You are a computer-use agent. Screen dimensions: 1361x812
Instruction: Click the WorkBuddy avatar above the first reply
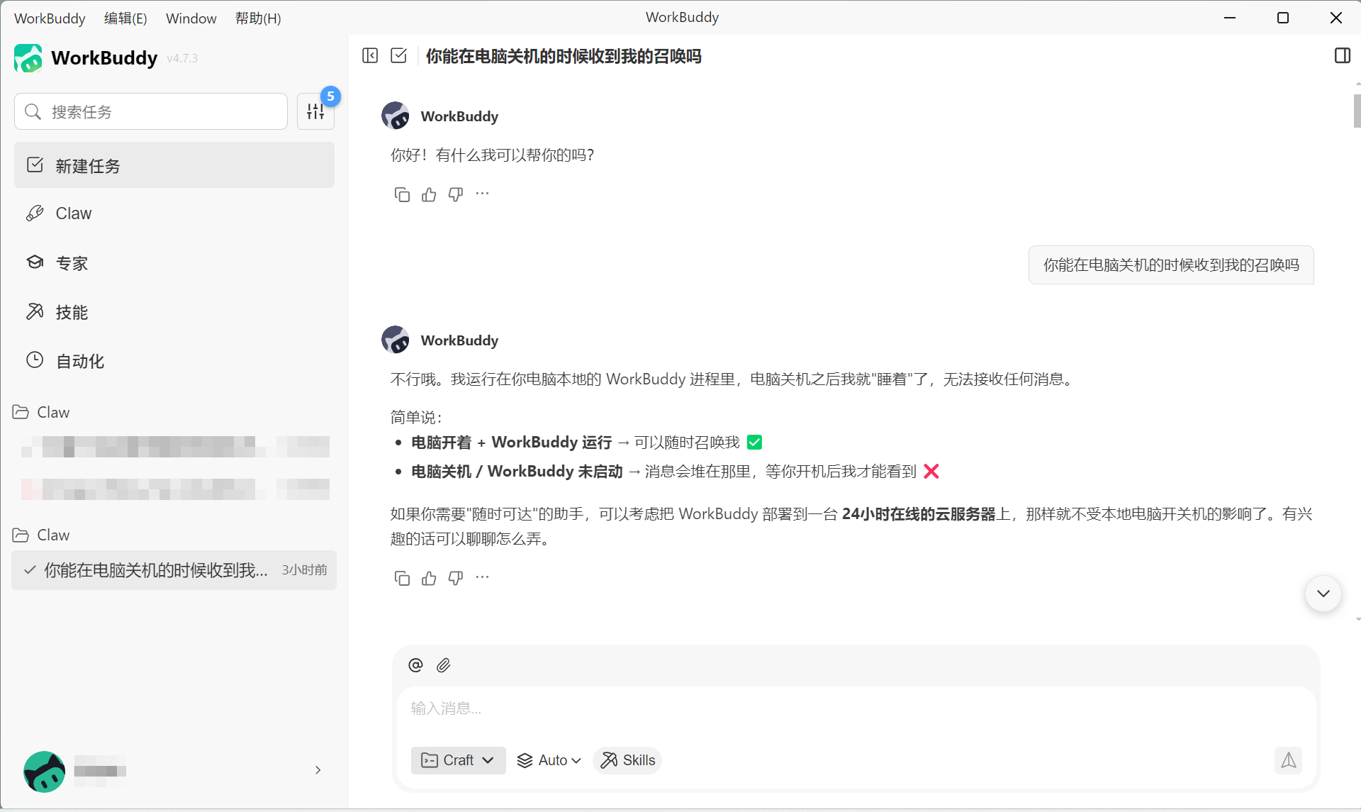click(x=396, y=116)
